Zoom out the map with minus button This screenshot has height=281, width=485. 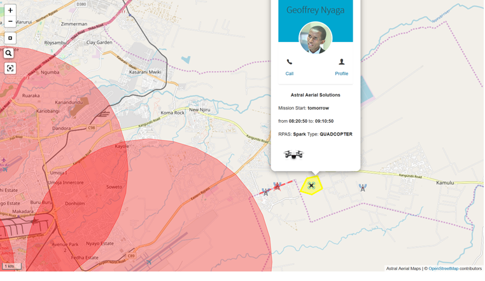coord(10,22)
